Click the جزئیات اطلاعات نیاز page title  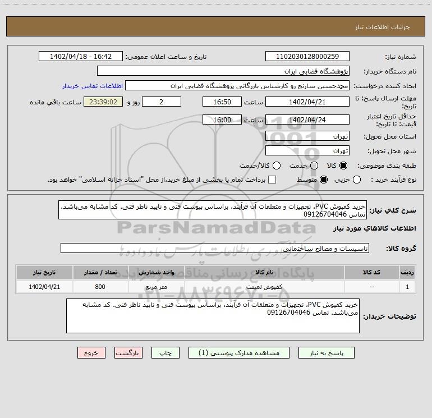(x=382, y=27)
